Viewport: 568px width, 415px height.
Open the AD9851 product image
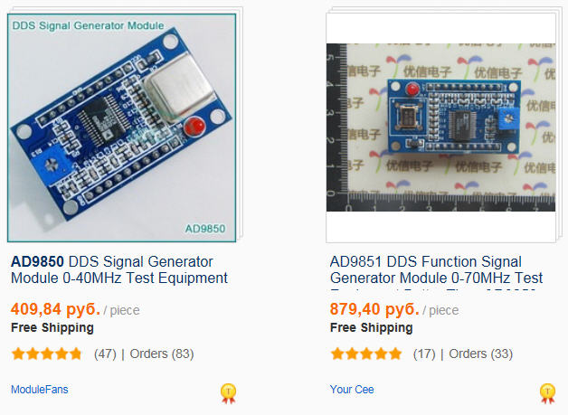pos(440,127)
